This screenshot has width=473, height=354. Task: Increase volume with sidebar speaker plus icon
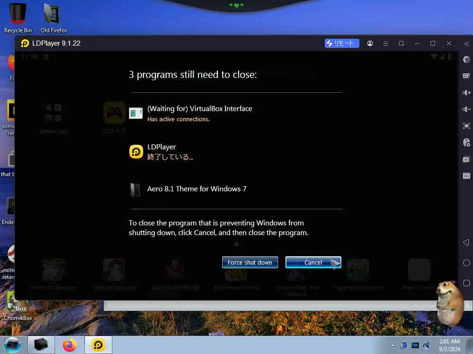point(467,92)
